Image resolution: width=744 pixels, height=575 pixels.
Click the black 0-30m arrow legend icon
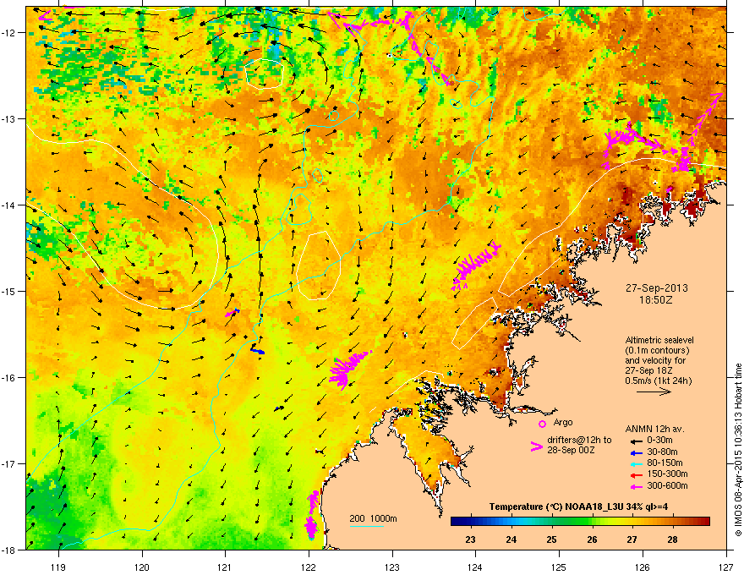pos(636,441)
